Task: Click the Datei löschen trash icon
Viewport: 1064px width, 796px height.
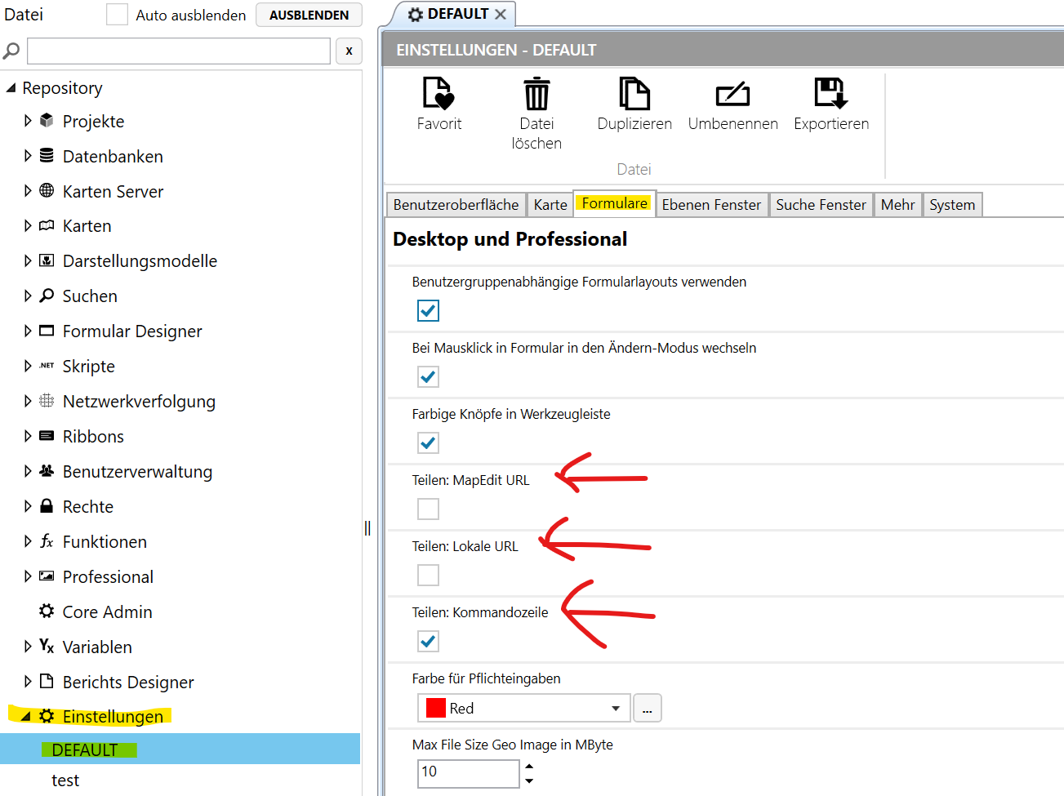Action: click(x=536, y=94)
